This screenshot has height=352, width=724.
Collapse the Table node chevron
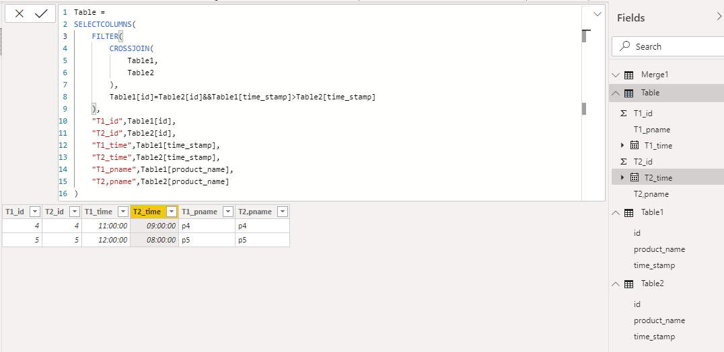point(616,93)
